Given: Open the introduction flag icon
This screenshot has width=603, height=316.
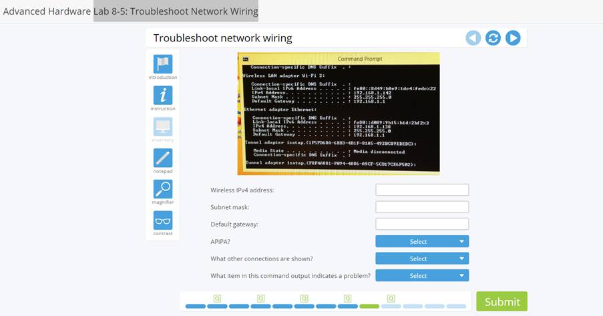Looking at the screenshot, I should (163, 64).
